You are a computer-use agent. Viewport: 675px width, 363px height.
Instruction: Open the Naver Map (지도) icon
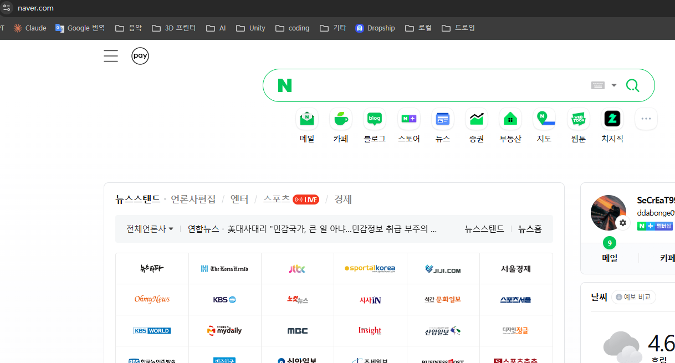click(x=544, y=119)
